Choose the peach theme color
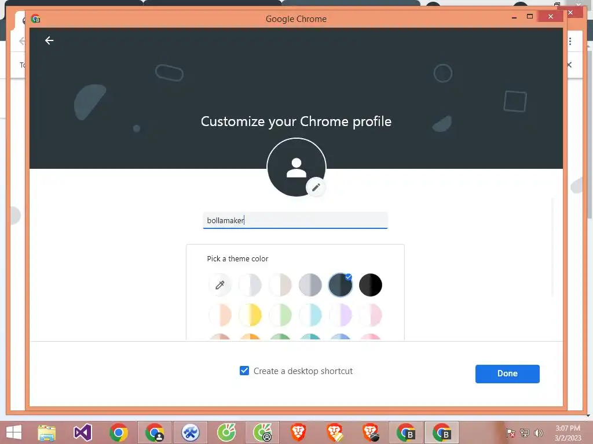The width and height of the screenshot is (593, 444). (x=219, y=315)
